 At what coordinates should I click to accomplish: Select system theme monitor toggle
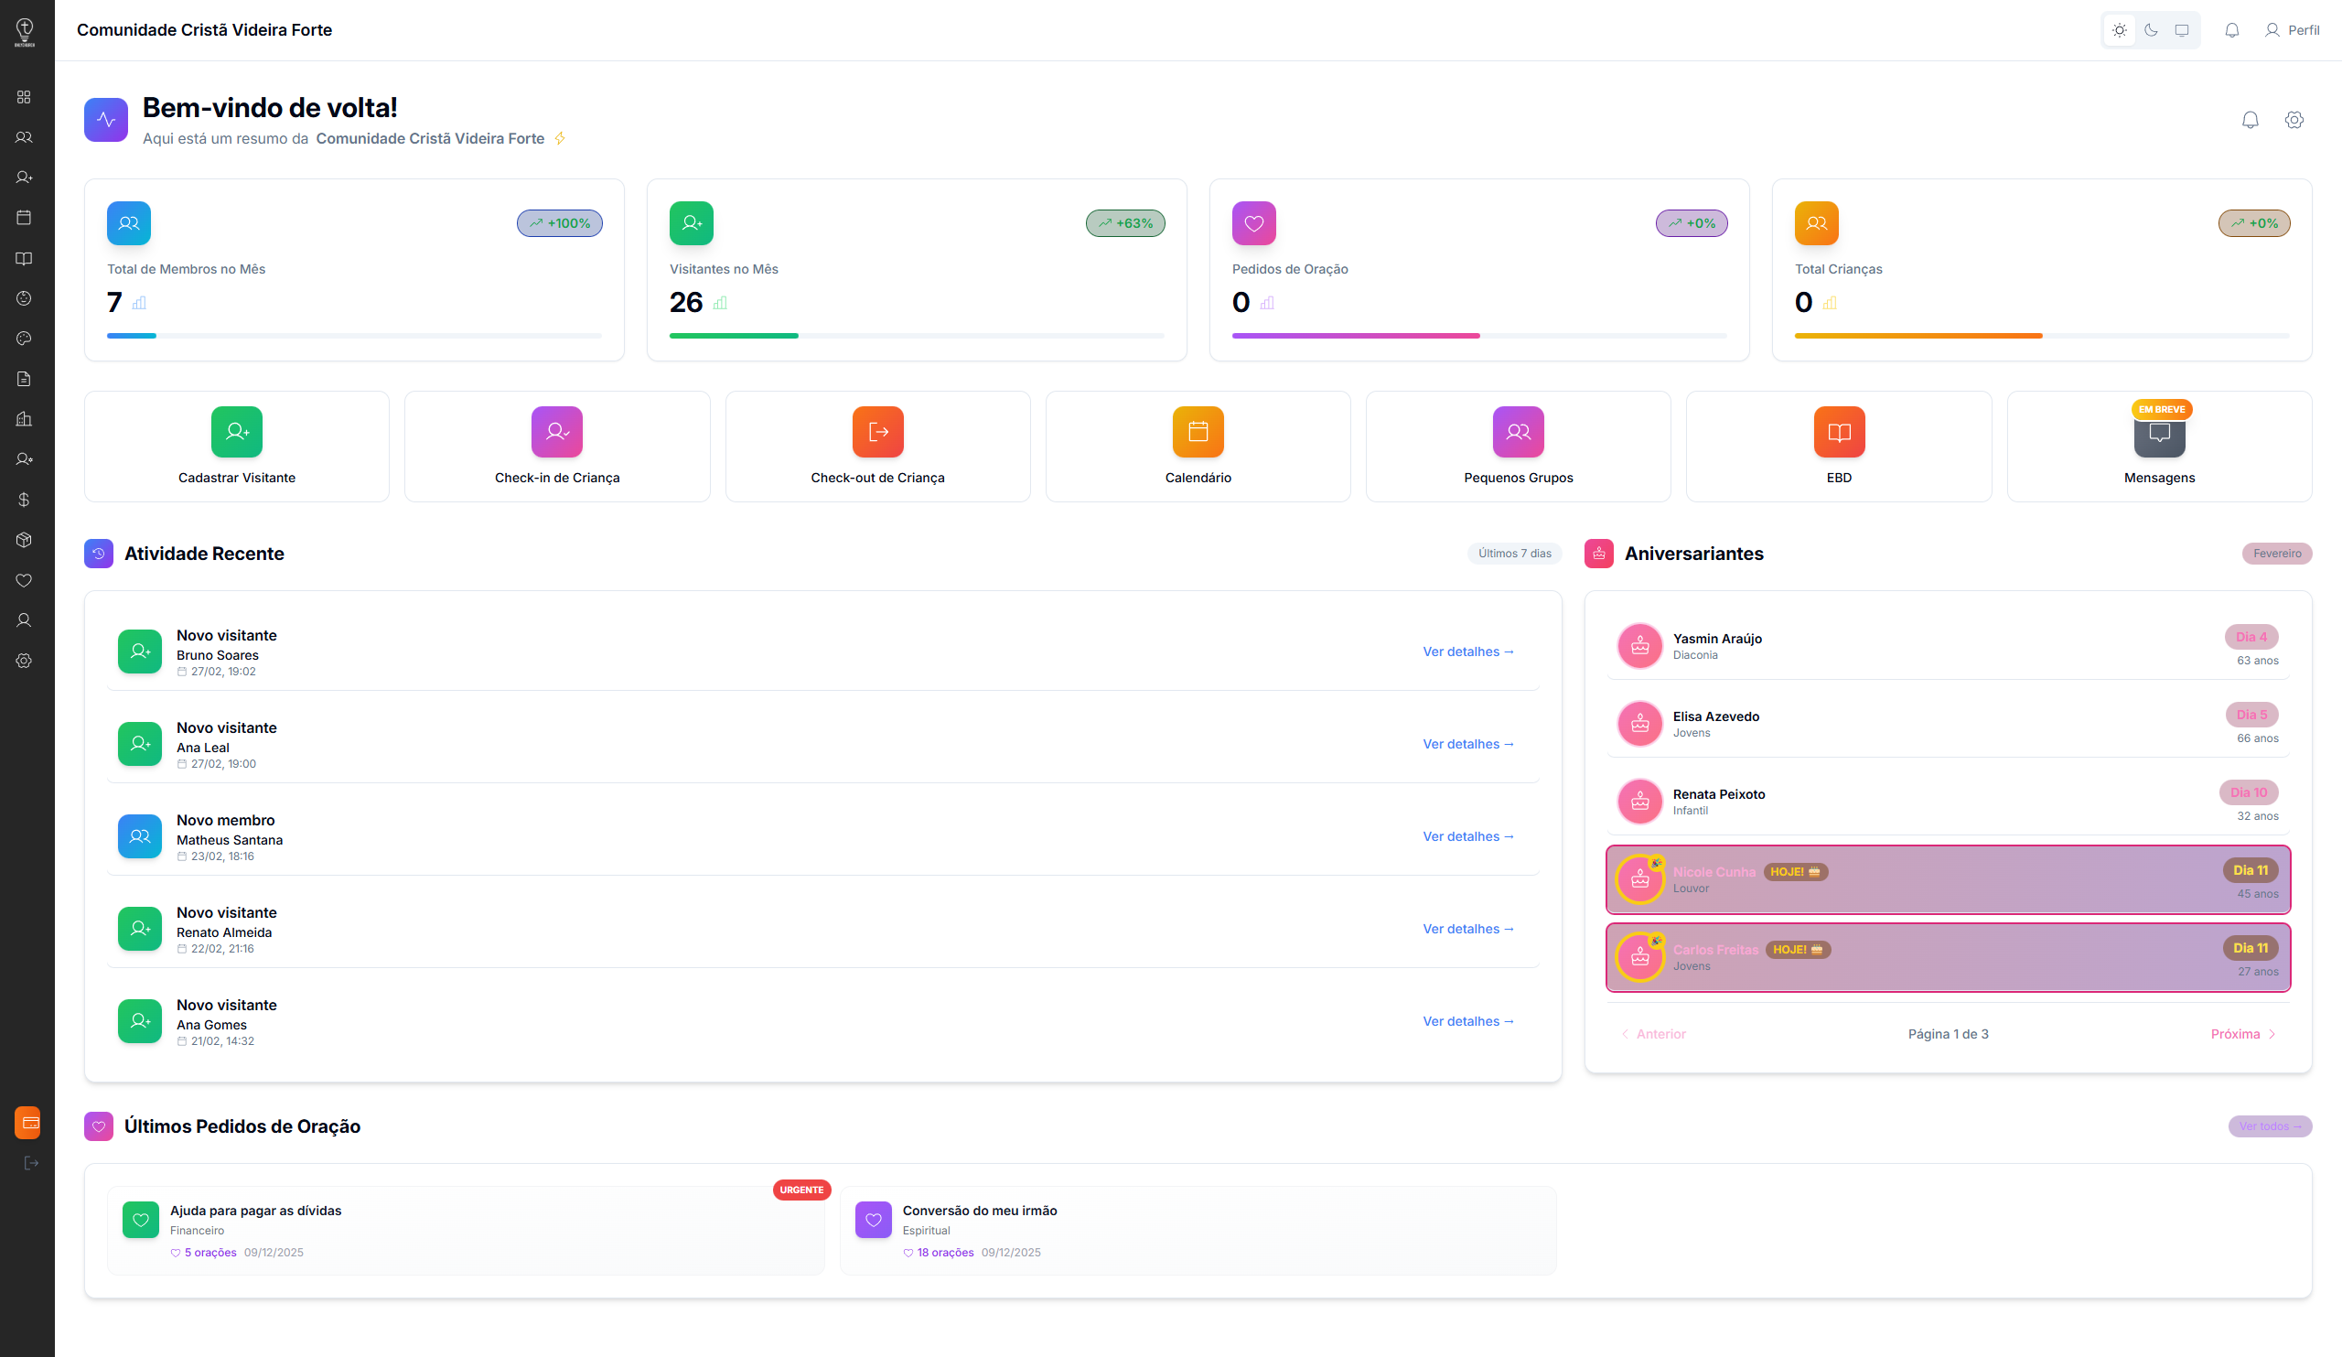pyautogui.click(x=2181, y=31)
